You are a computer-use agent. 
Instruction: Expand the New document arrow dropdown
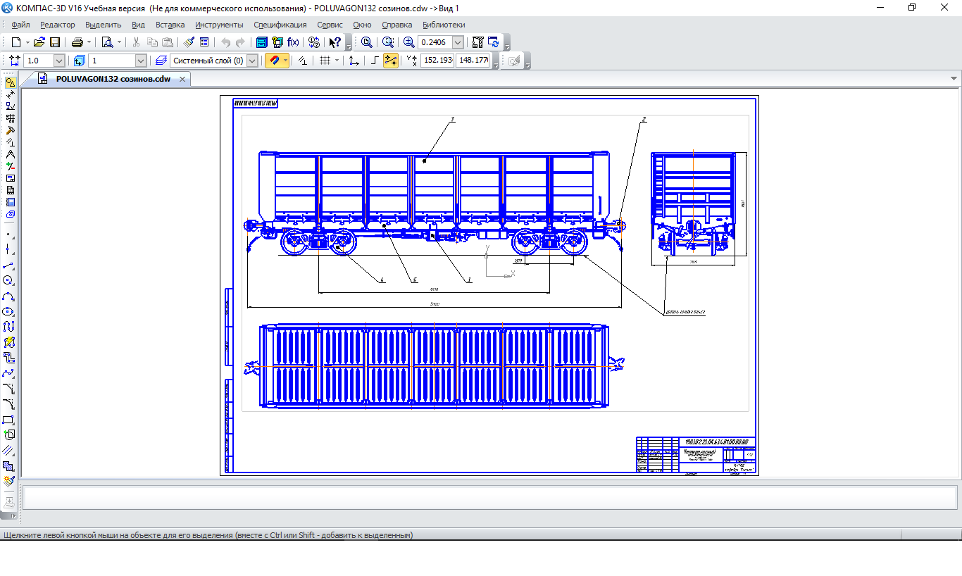(27, 42)
